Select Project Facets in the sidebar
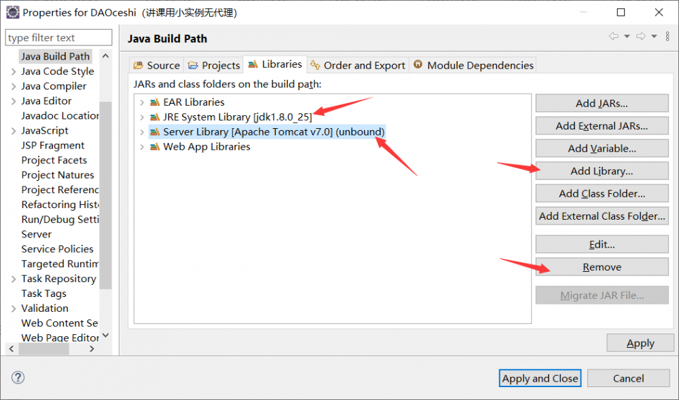679x400 pixels. click(x=54, y=160)
